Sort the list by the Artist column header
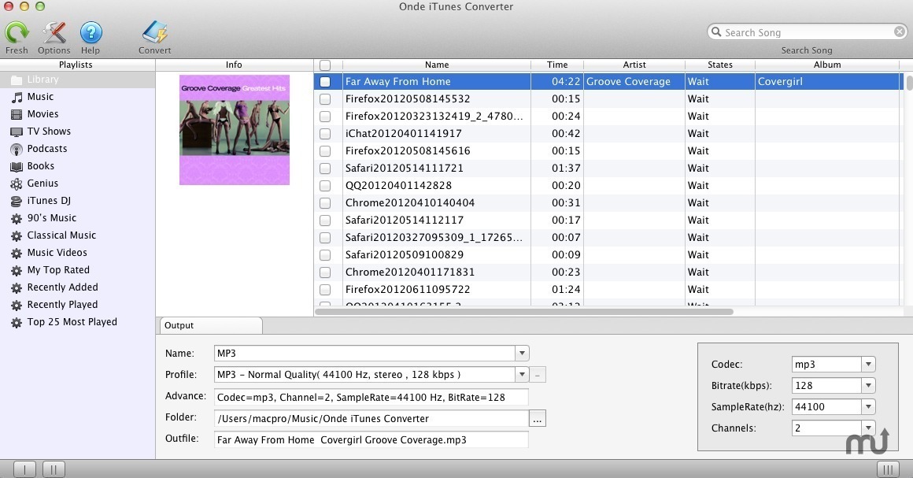913x478 pixels. tap(634, 65)
